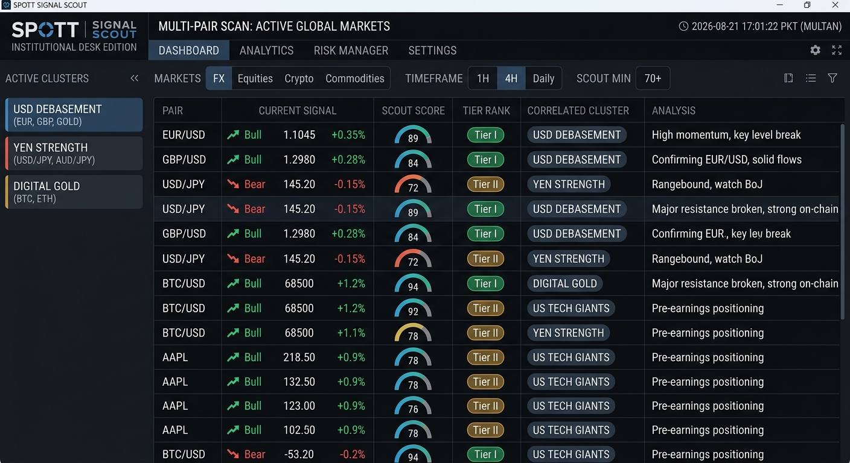The height and width of the screenshot is (463, 850).
Task: Click the Spott Signal Scout title bar icon
Action: point(6,5)
